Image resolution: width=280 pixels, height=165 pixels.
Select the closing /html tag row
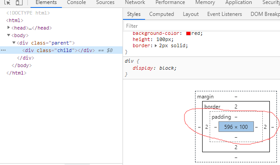tap(16, 73)
